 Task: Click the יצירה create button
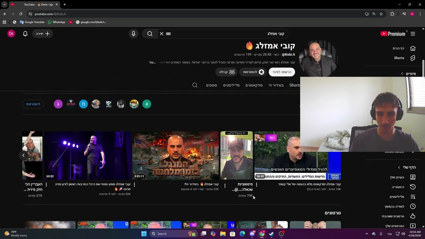[42, 34]
